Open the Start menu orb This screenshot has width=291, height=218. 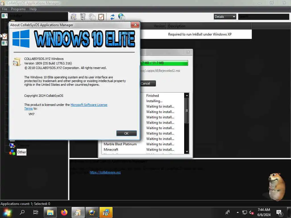point(7,212)
